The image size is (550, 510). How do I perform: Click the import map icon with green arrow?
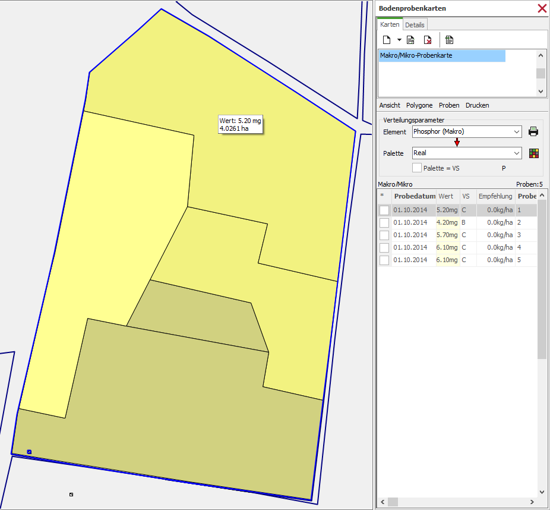pos(449,40)
